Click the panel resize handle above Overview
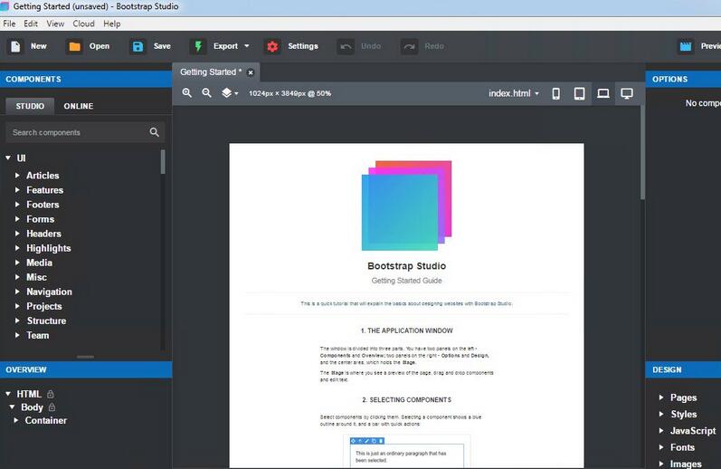This screenshot has width=721, height=469. tap(86, 357)
